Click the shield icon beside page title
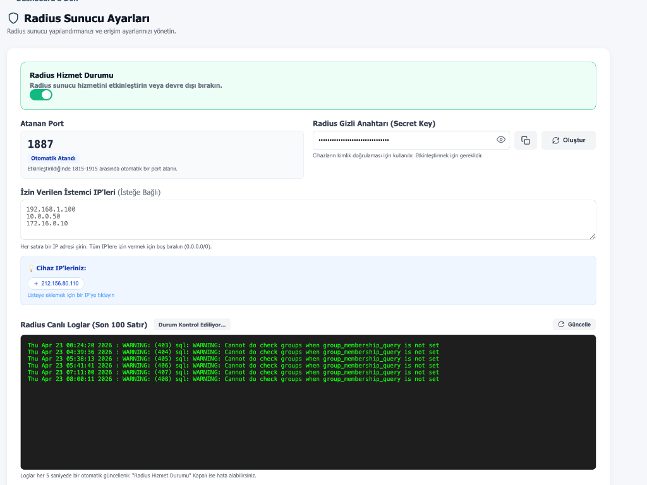 (x=13, y=18)
